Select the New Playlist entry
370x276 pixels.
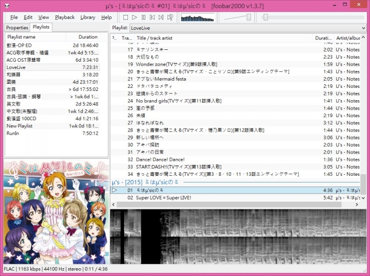[52, 126]
